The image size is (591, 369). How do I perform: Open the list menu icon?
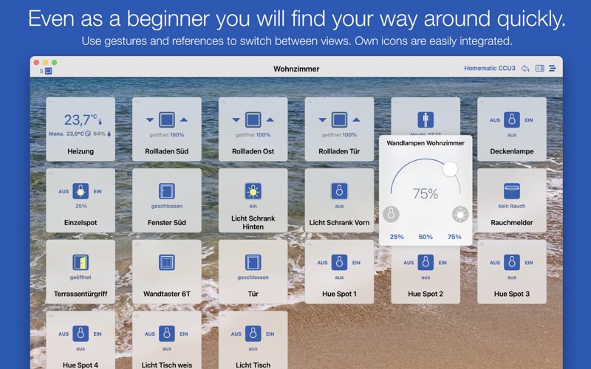[x=553, y=68]
